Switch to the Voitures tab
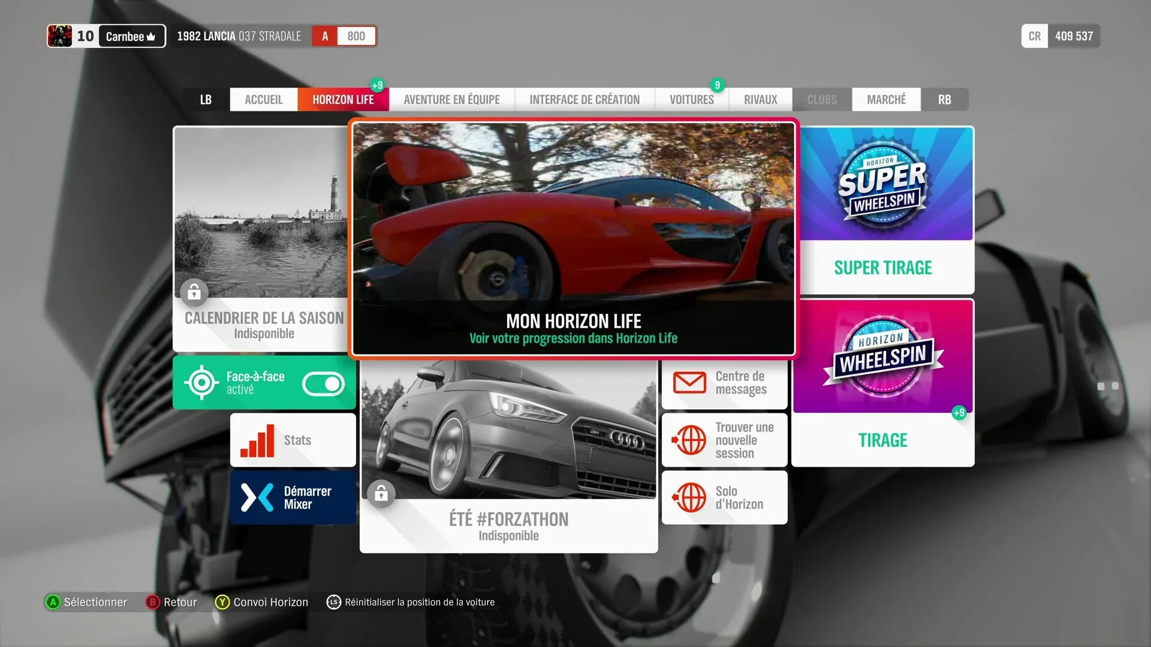The height and width of the screenshot is (647, 1151). pyautogui.click(x=692, y=99)
